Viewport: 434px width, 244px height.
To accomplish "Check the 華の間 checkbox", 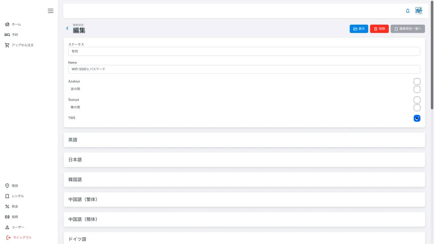I will (417, 108).
